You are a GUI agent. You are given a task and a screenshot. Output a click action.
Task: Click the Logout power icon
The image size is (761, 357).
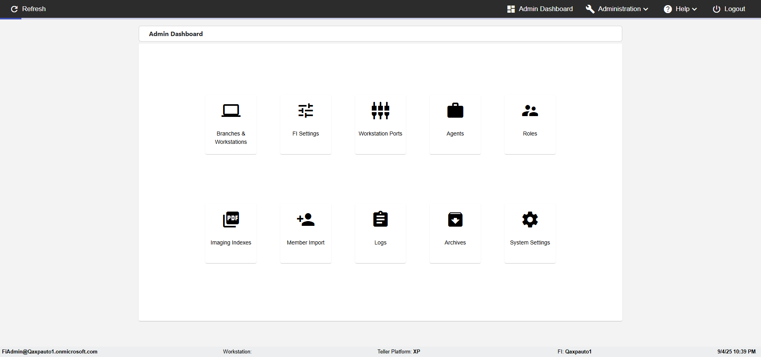tap(716, 9)
